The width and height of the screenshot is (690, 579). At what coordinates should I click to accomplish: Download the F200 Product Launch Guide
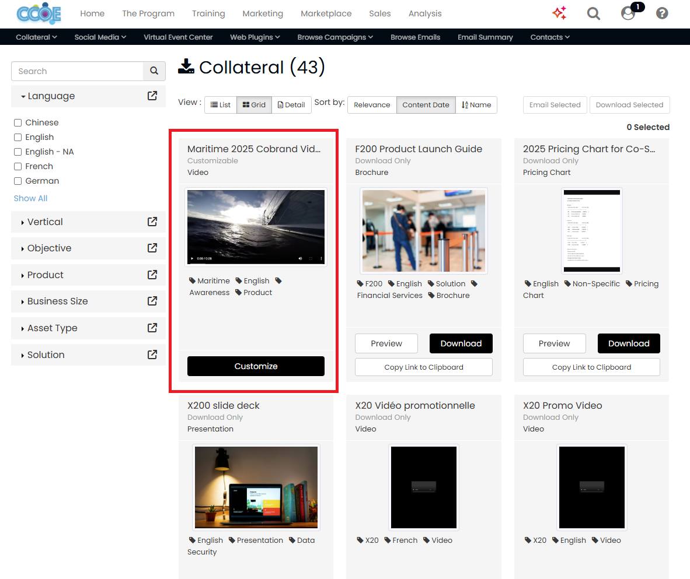coord(461,343)
